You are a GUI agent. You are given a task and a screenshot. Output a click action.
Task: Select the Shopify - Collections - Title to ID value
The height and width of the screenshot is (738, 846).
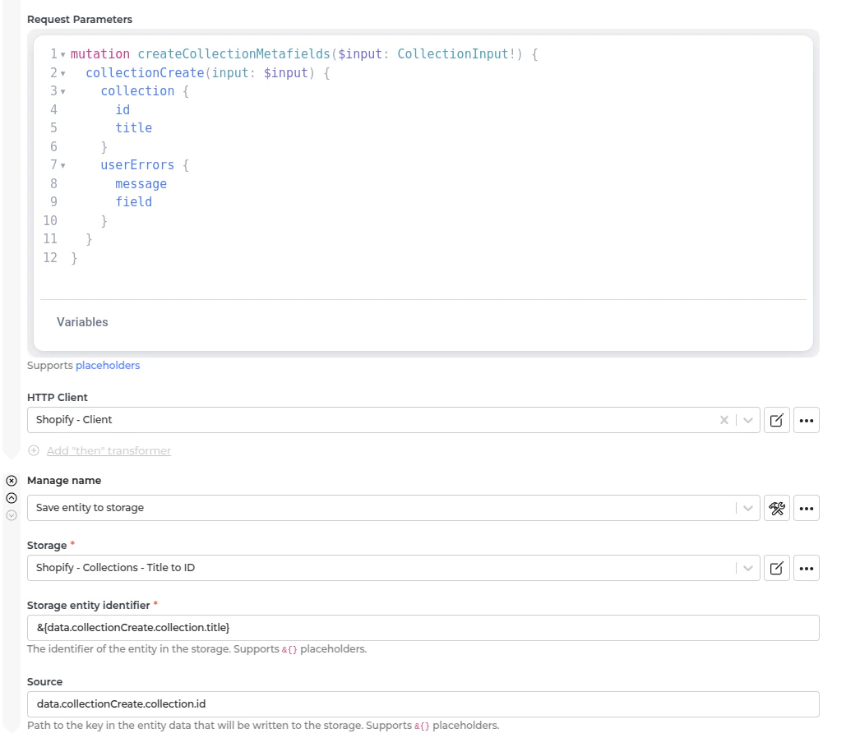[x=115, y=568]
